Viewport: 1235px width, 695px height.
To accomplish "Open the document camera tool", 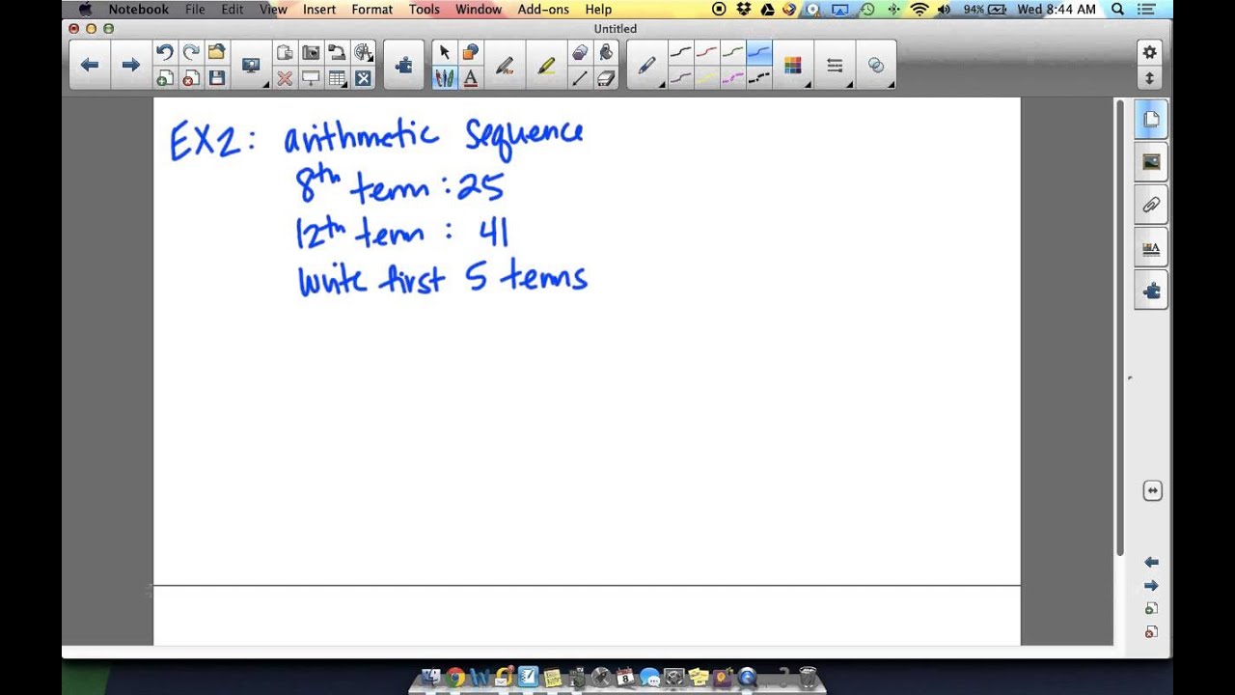I will [337, 52].
